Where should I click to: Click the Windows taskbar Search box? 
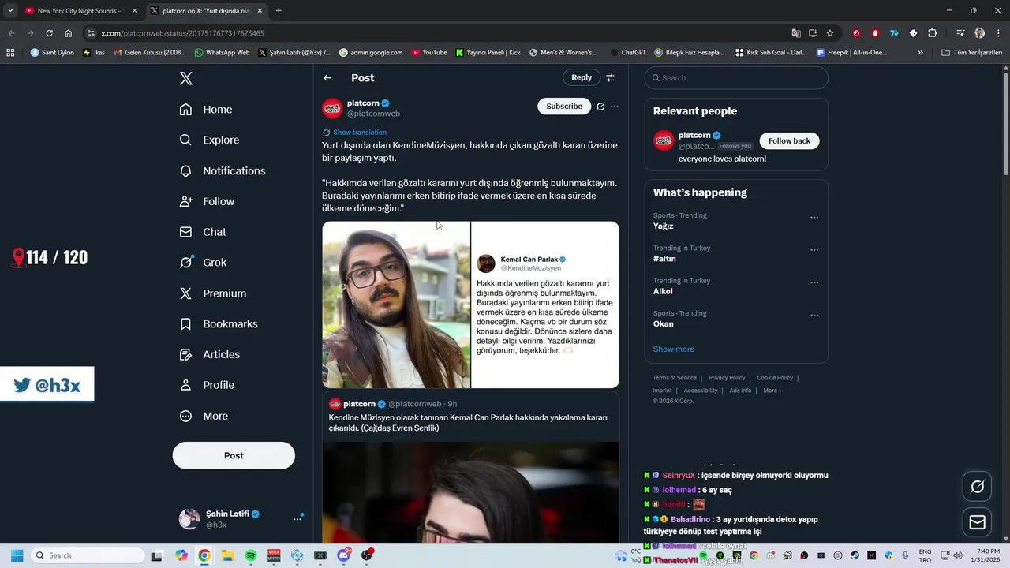(x=88, y=555)
